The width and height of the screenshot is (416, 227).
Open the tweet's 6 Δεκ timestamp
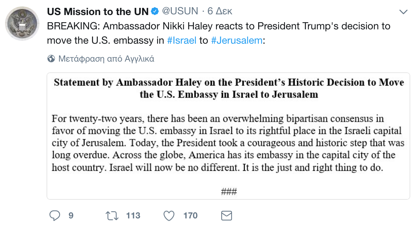point(220,11)
